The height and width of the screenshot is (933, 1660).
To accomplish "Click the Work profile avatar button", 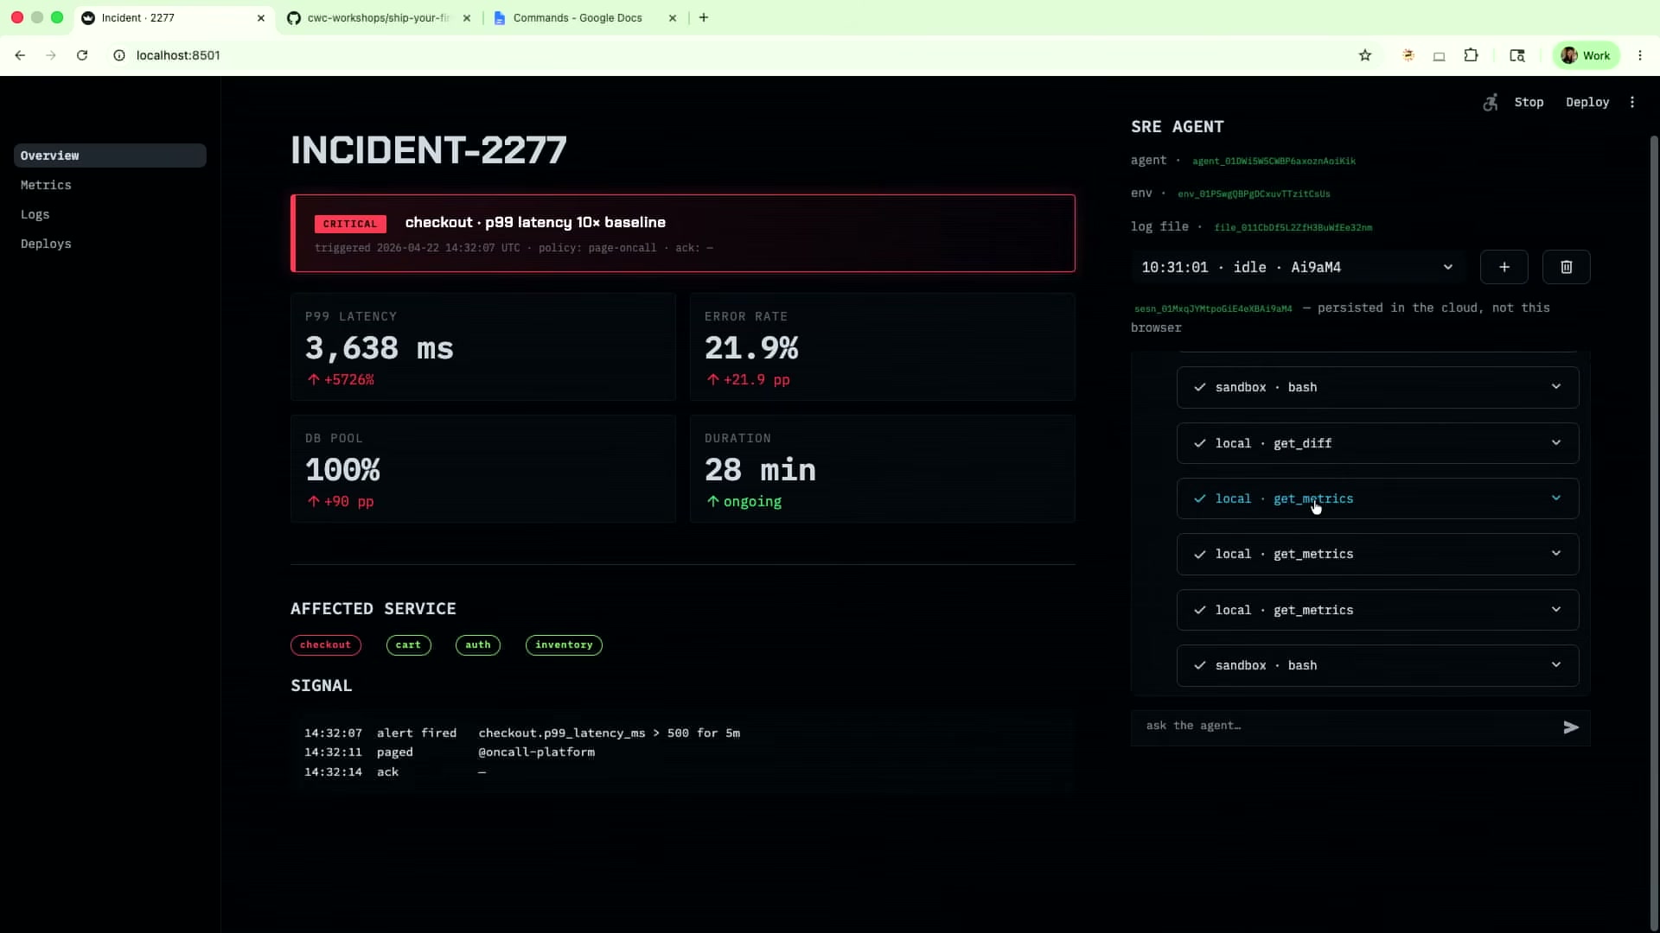I will click(x=1587, y=55).
